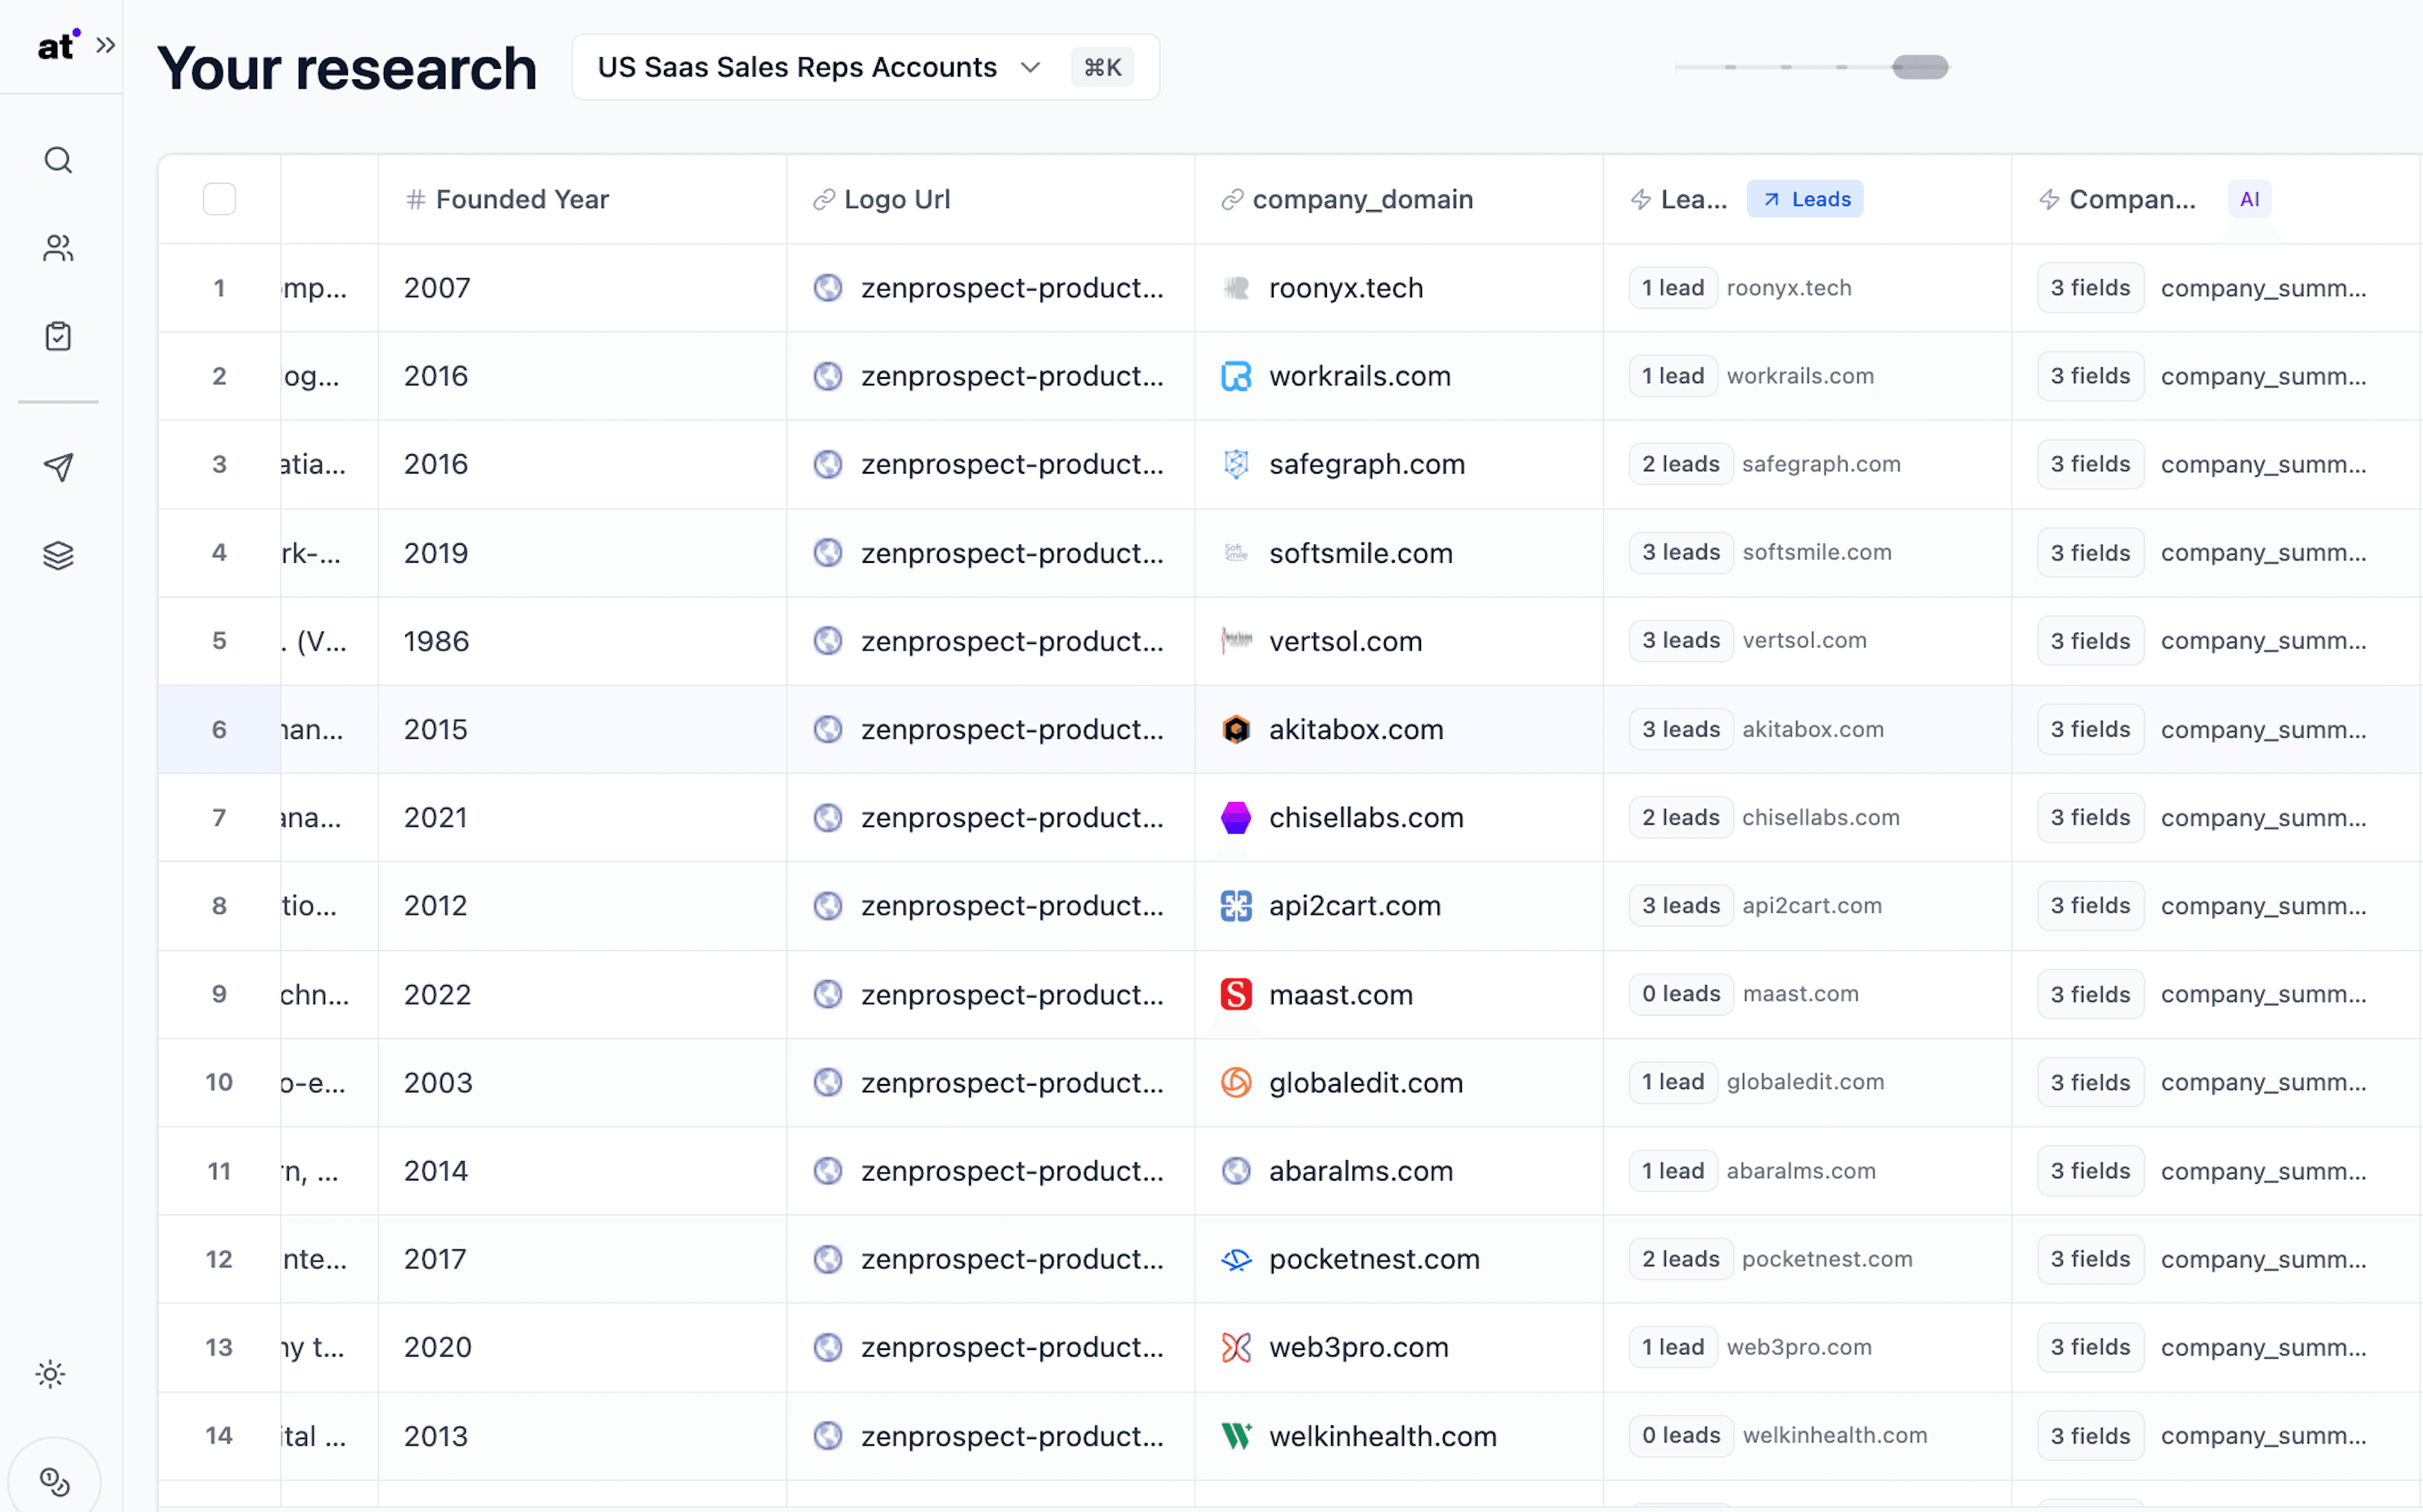Toggle light mode with the sun icon

tap(51, 1374)
